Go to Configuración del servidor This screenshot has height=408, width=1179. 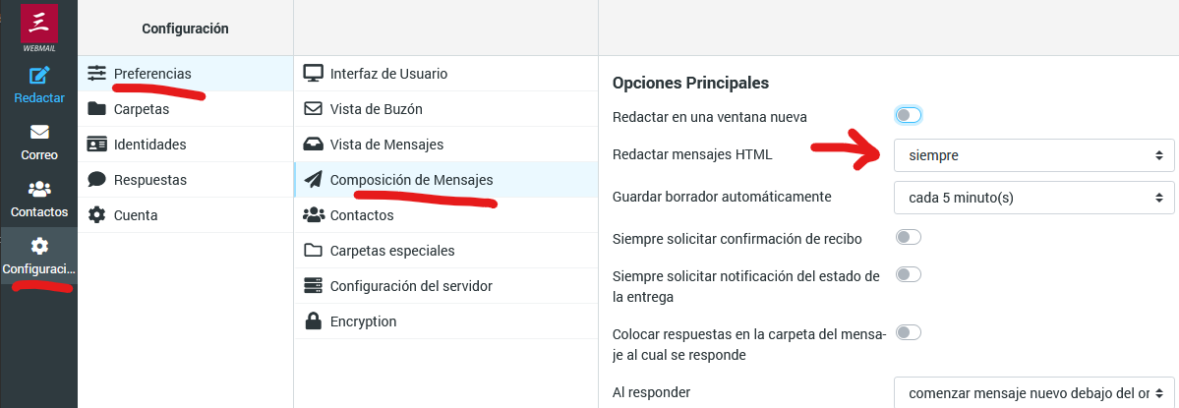coord(411,285)
